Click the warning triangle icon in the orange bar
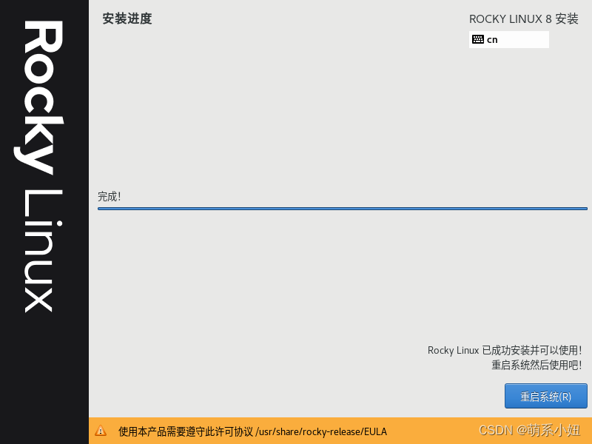Image resolution: width=592 pixels, height=444 pixels. (101, 431)
